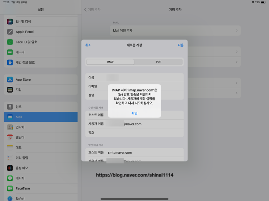Tap the App Store icon
Screen dimensions: 269x201
[x=10, y=80]
